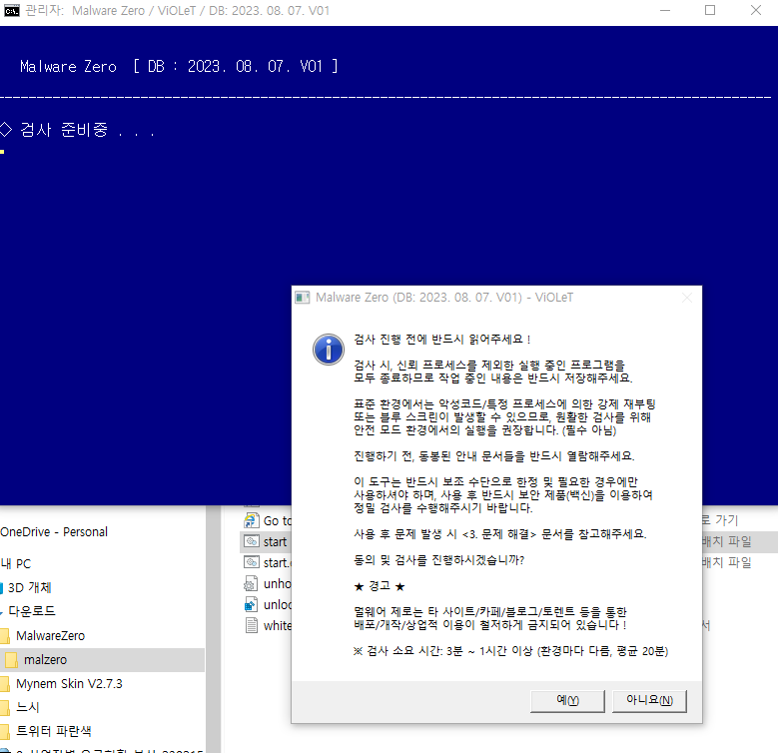
Task: Minimize the Malware Zero console window
Action: (665, 10)
